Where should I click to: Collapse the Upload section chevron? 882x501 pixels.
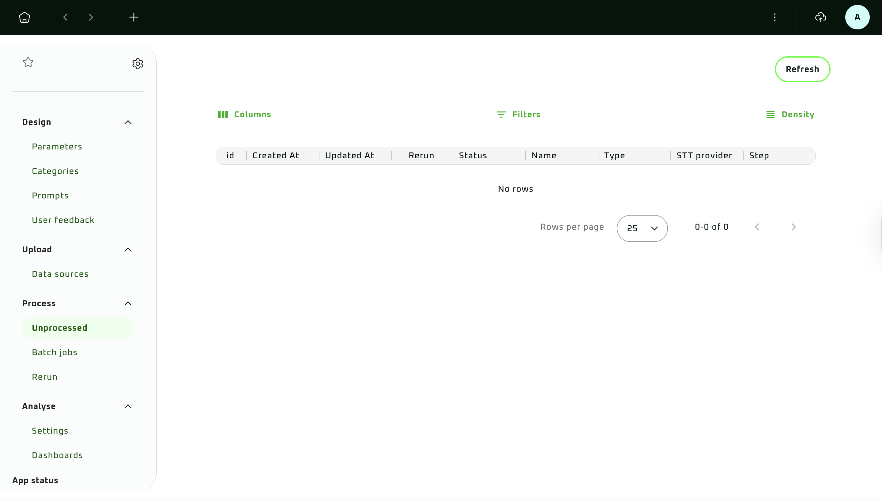[x=128, y=250]
